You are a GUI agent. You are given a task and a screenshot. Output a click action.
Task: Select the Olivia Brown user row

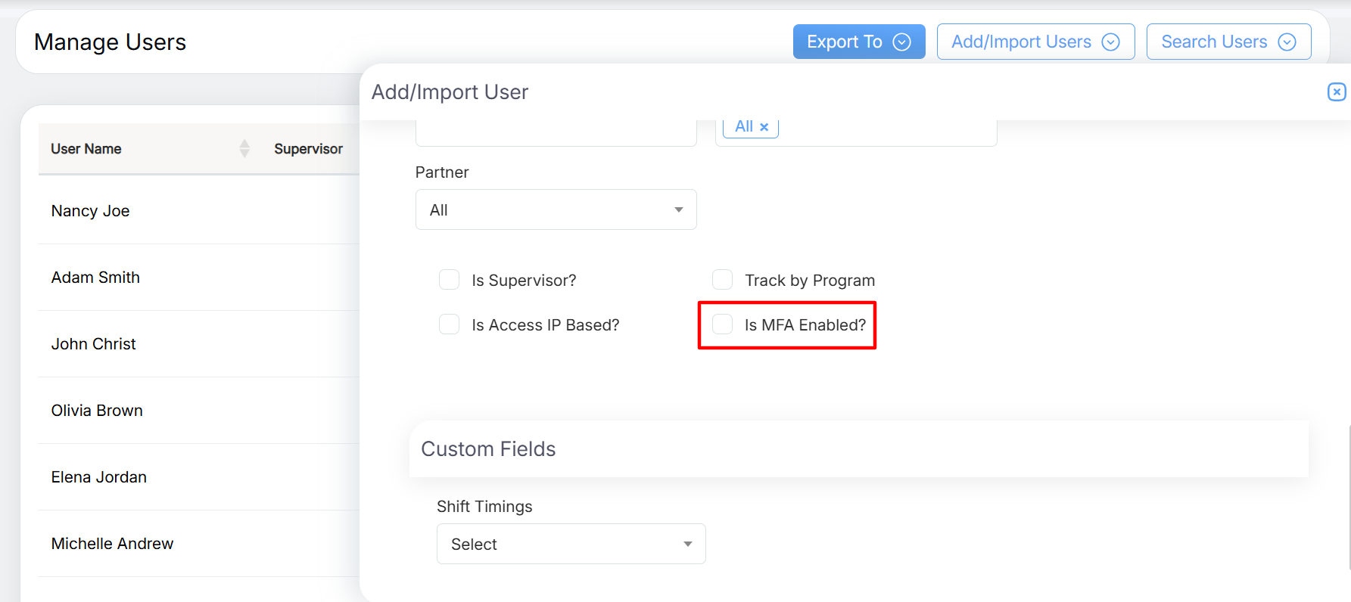point(97,411)
